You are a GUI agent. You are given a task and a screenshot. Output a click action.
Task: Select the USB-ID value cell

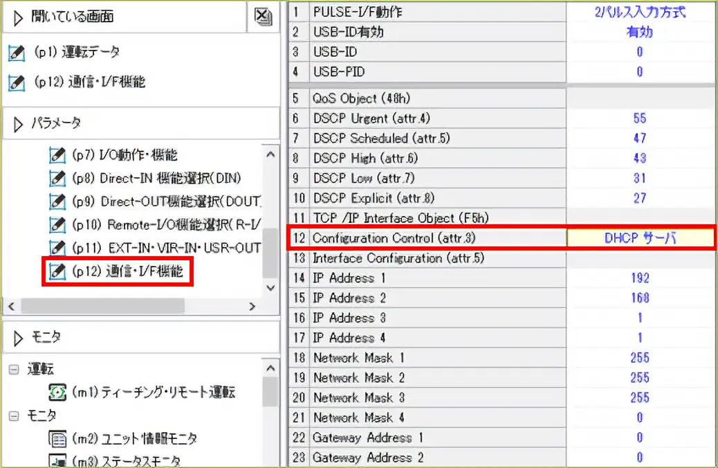(640, 52)
